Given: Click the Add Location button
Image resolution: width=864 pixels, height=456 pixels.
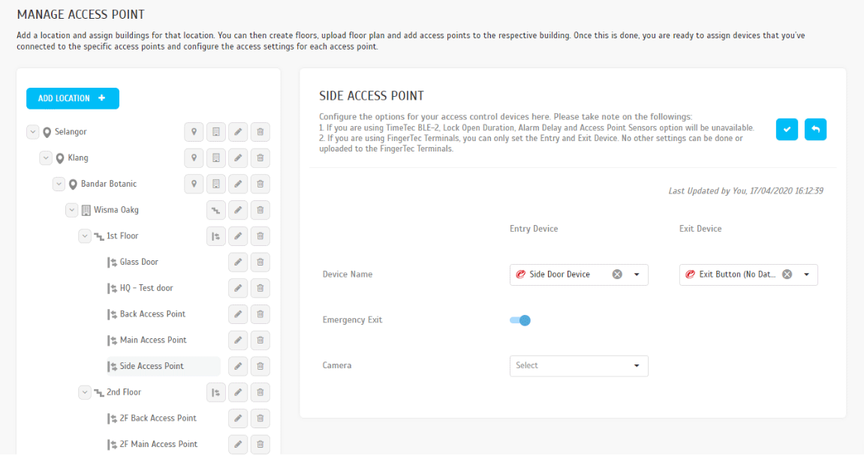Looking at the screenshot, I should [x=73, y=98].
